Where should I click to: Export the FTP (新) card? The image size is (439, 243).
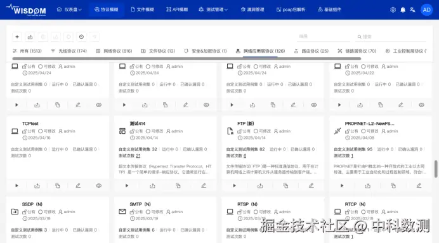(x=260, y=186)
